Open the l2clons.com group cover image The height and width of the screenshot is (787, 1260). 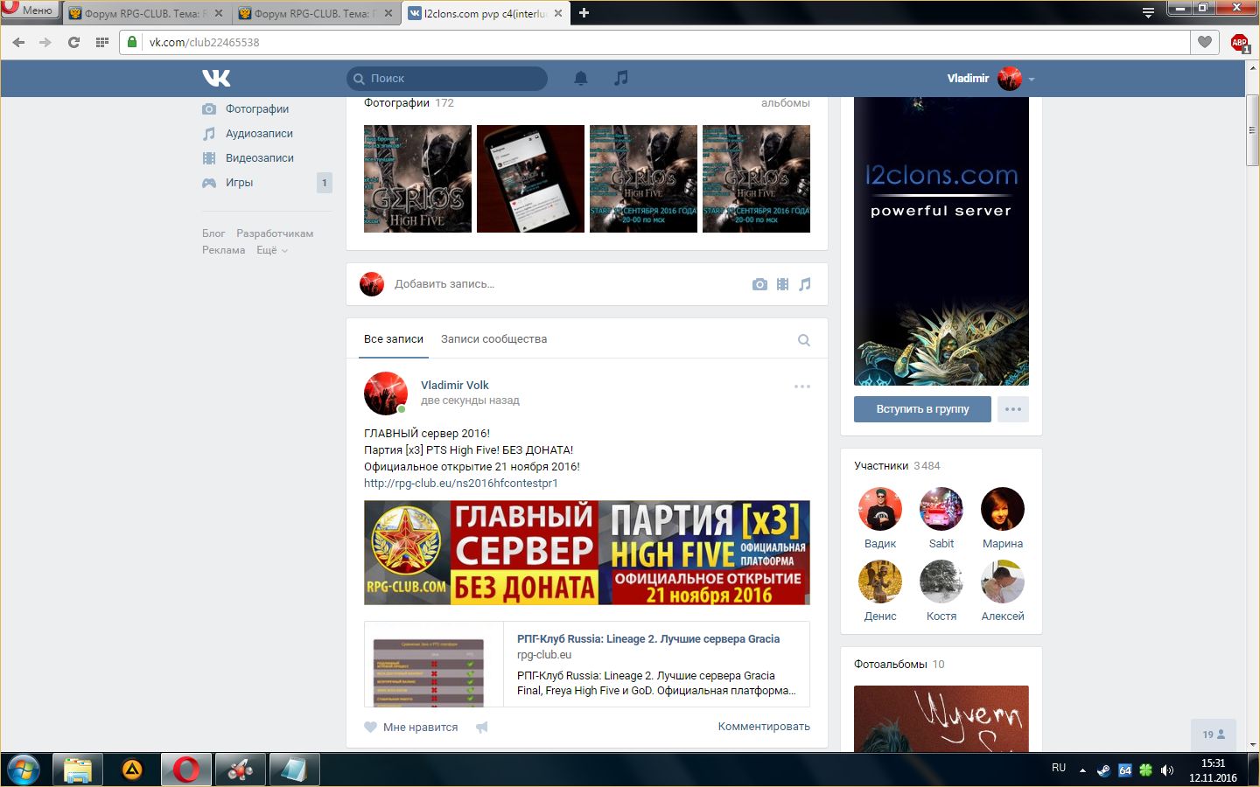[x=941, y=241]
